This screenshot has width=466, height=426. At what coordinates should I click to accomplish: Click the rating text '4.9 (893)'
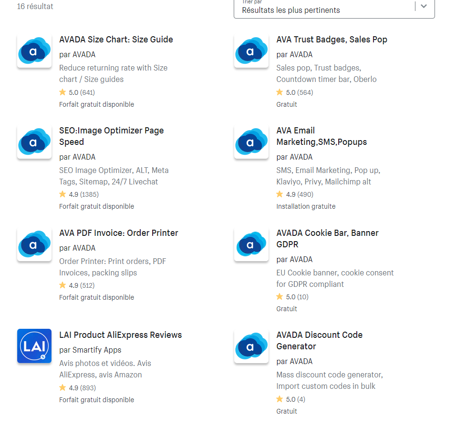pos(83,388)
